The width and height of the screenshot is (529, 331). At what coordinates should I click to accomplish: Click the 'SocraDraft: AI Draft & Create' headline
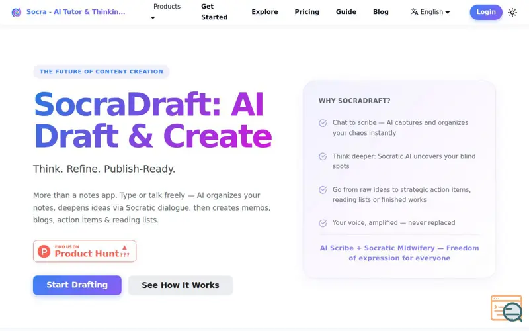(153, 120)
